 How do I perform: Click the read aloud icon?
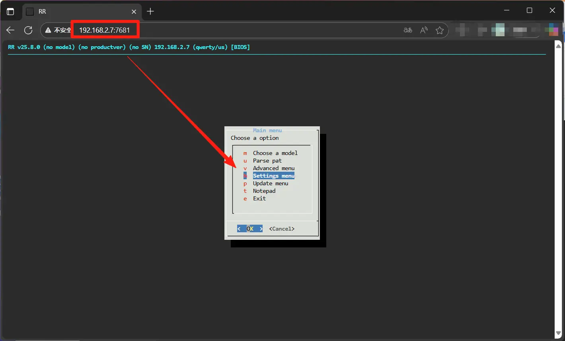424,30
